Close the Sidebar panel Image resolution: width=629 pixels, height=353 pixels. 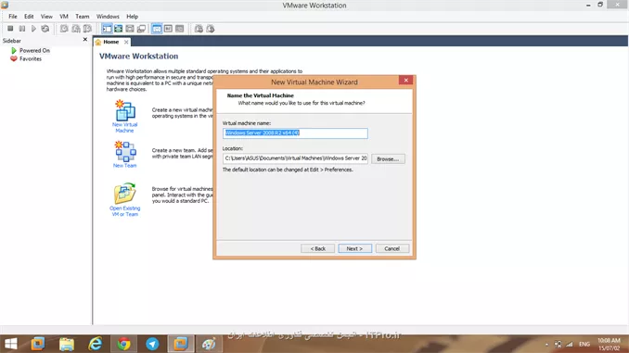tap(85, 39)
